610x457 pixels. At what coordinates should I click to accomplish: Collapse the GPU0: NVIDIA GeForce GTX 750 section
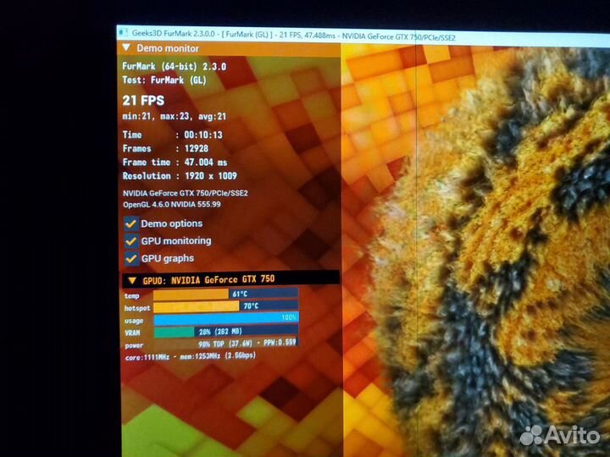[132, 280]
